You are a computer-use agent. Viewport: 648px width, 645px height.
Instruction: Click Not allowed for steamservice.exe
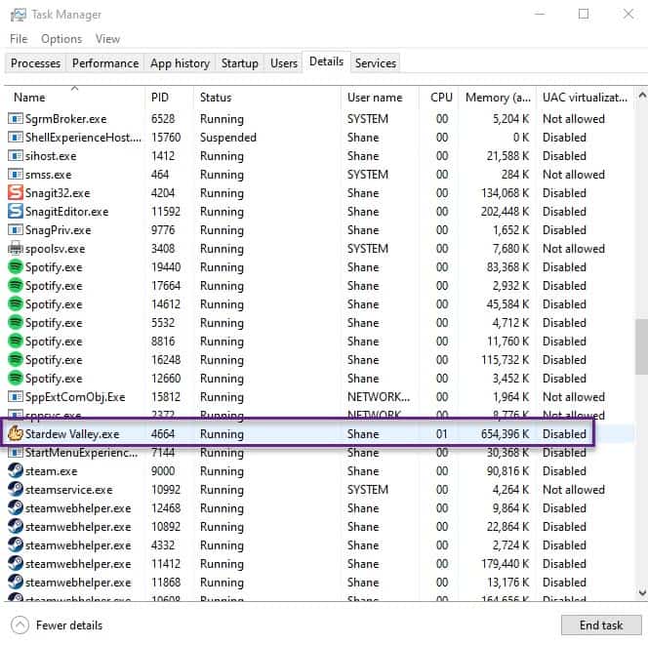point(574,490)
